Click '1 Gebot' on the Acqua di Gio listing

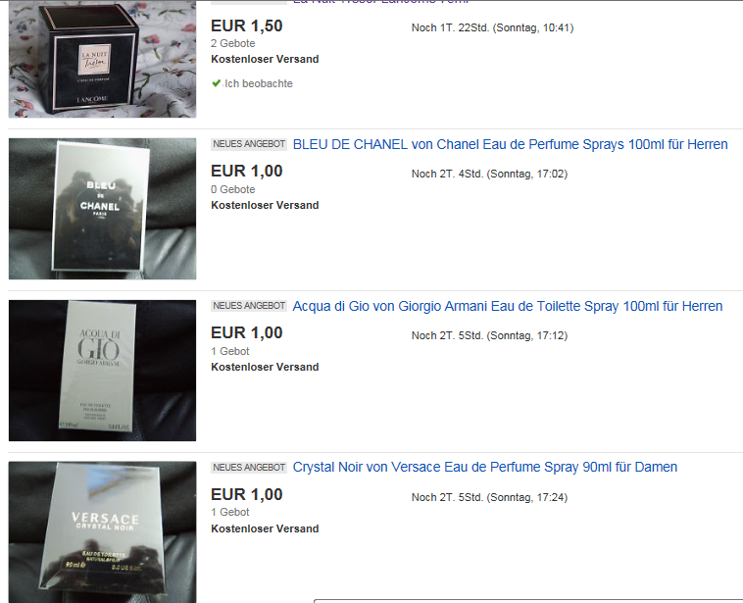(x=230, y=351)
